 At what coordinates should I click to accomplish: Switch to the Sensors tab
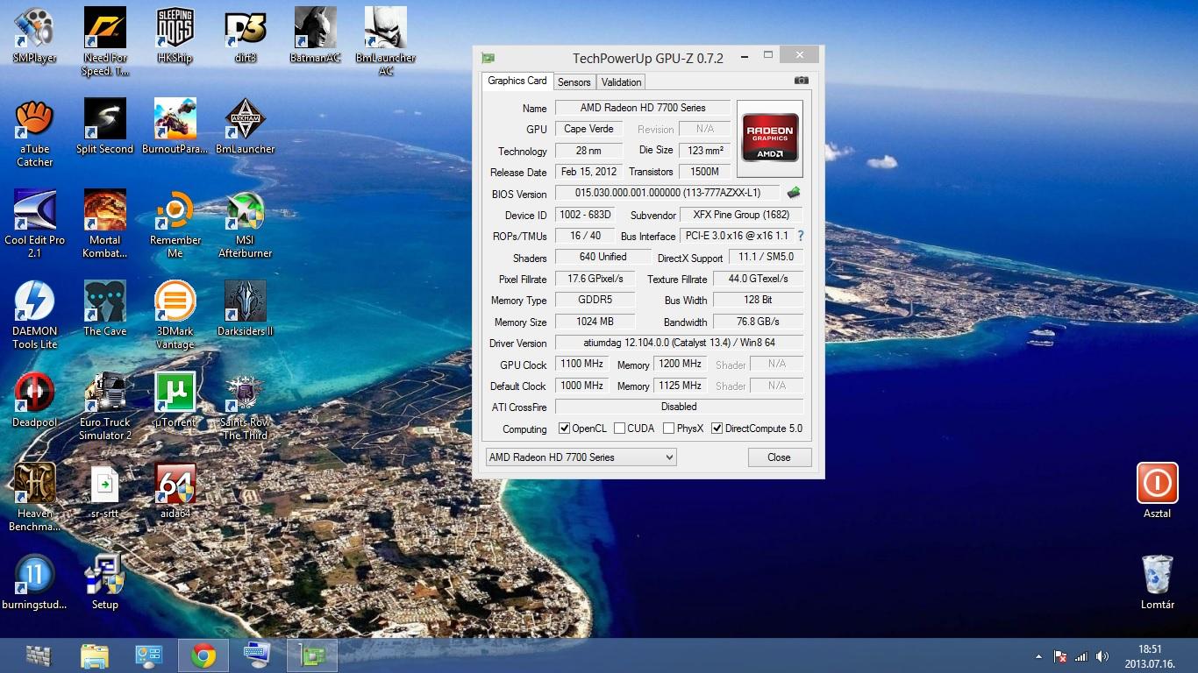pyautogui.click(x=574, y=81)
